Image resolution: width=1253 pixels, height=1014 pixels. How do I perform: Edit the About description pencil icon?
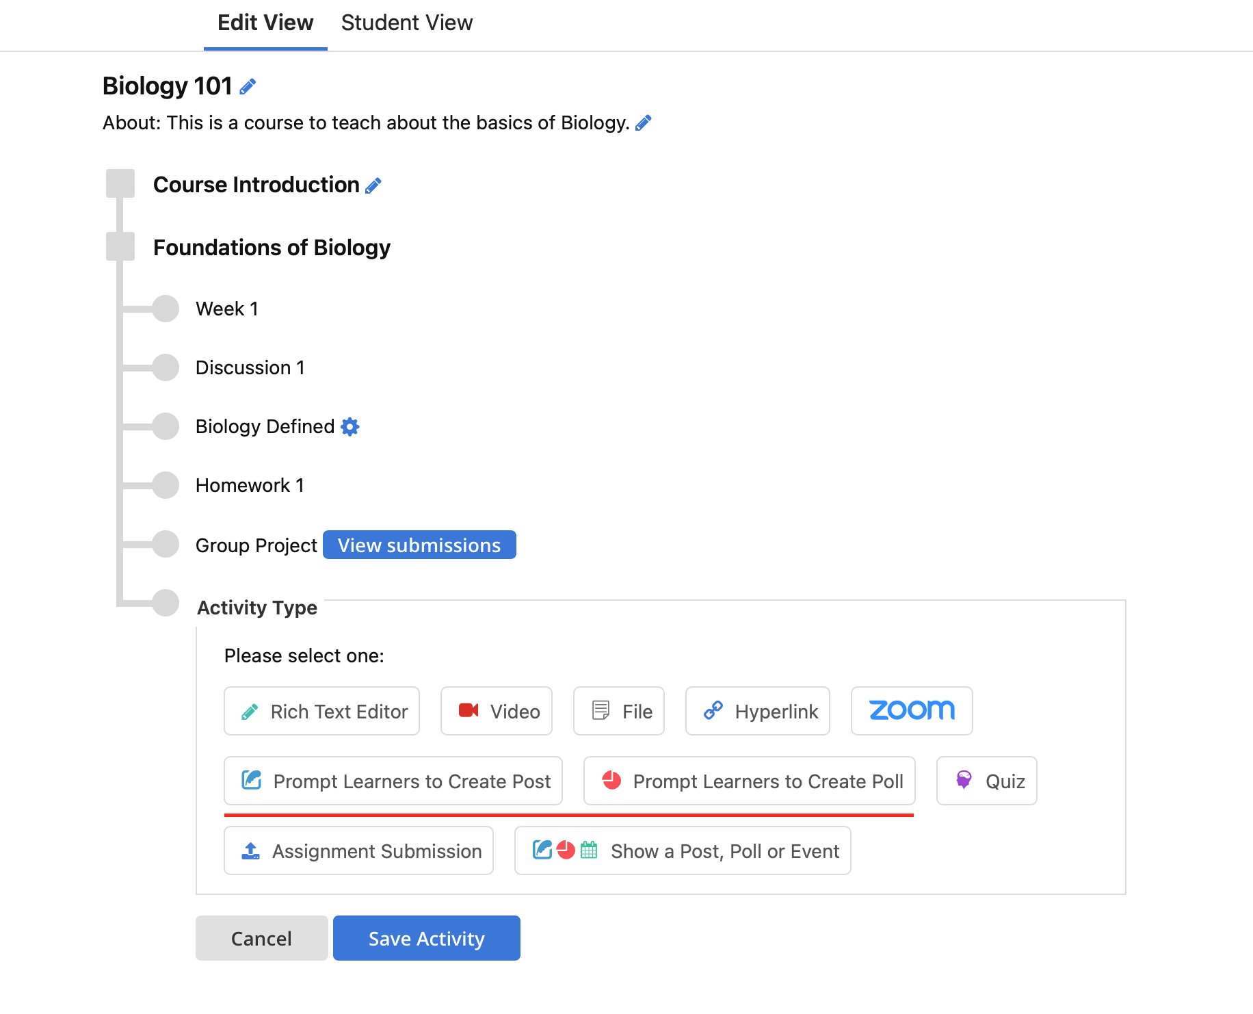pyautogui.click(x=644, y=122)
